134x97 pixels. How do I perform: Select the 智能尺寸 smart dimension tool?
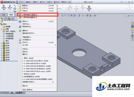[x=10, y=8]
